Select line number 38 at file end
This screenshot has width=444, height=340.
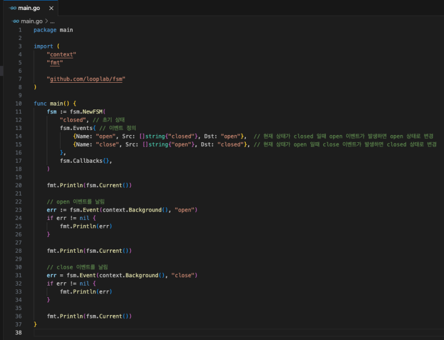point(19,333)
